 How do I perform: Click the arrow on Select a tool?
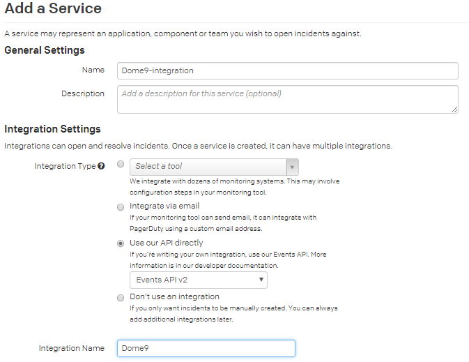(292, 167)
